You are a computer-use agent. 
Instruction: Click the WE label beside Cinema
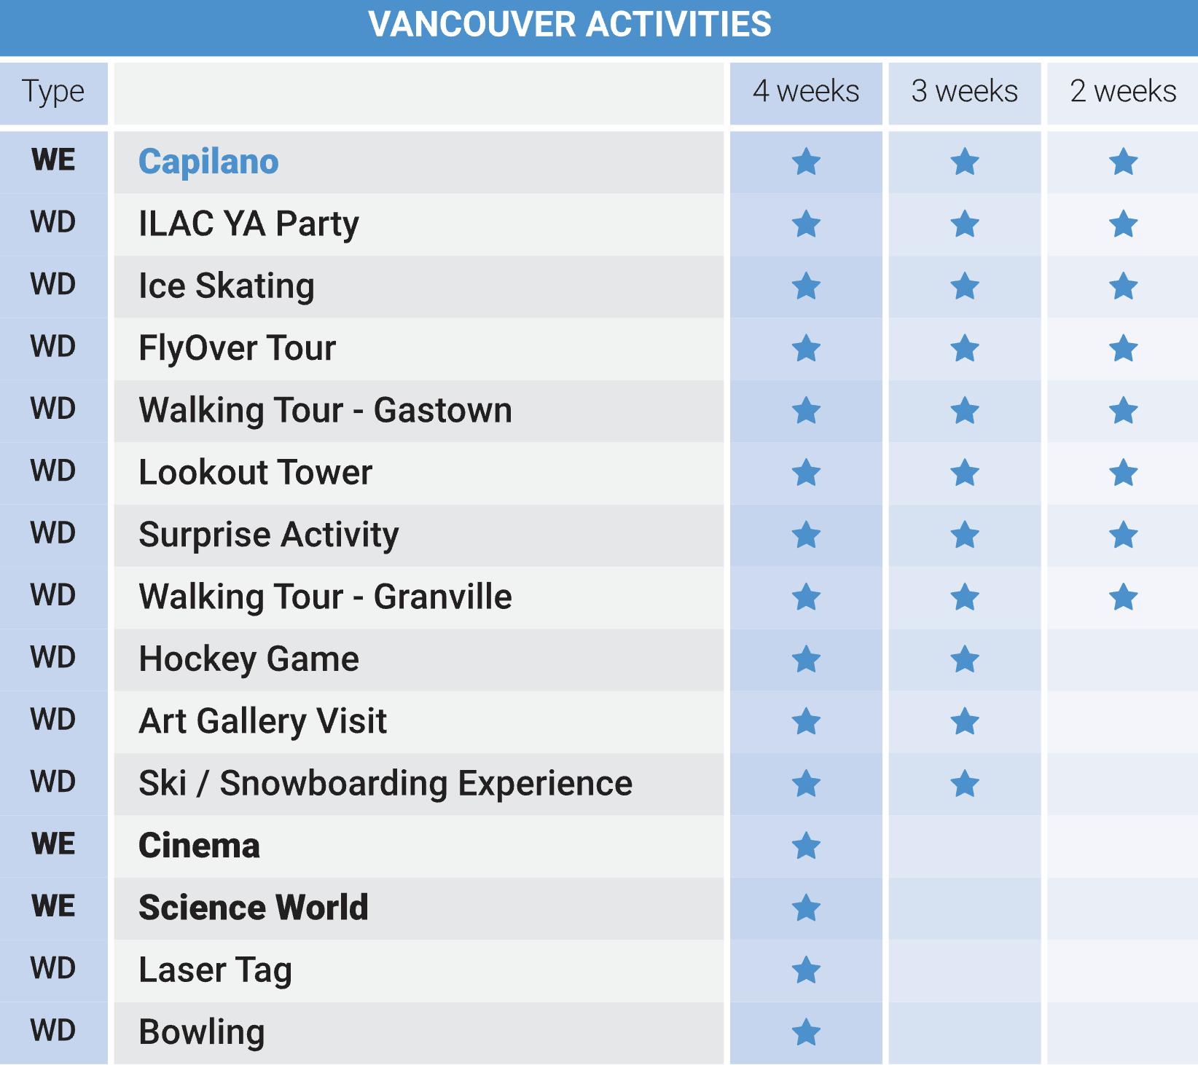(53, 844)
